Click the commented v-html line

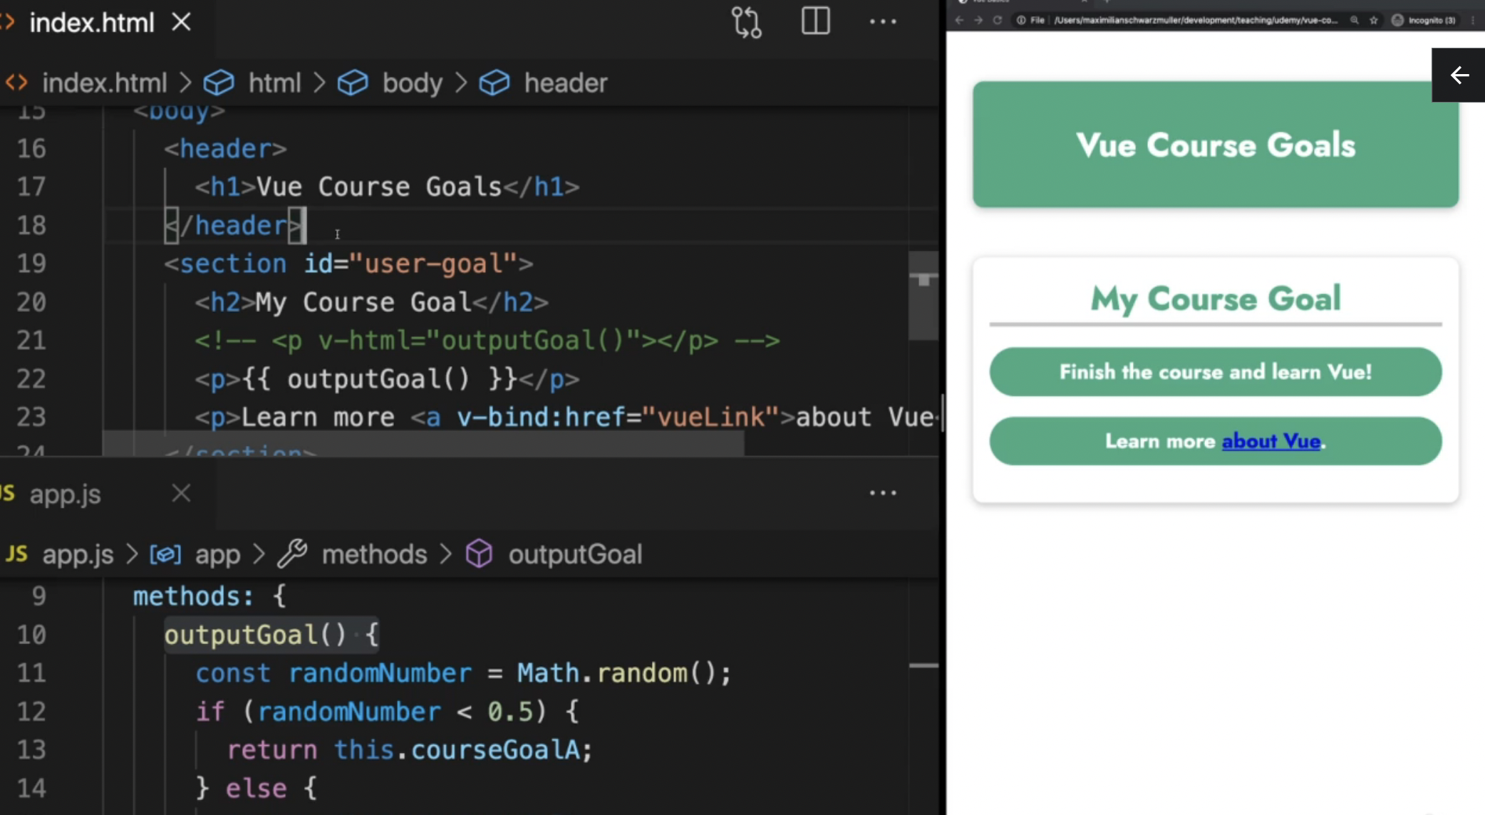pos(487,341)
